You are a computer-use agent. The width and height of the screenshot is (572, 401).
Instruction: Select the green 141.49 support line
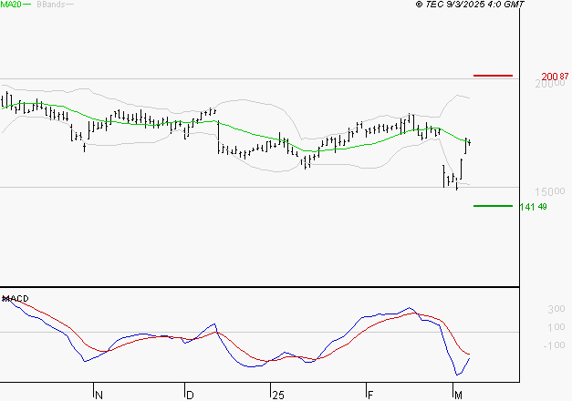(x=494, y=206)
